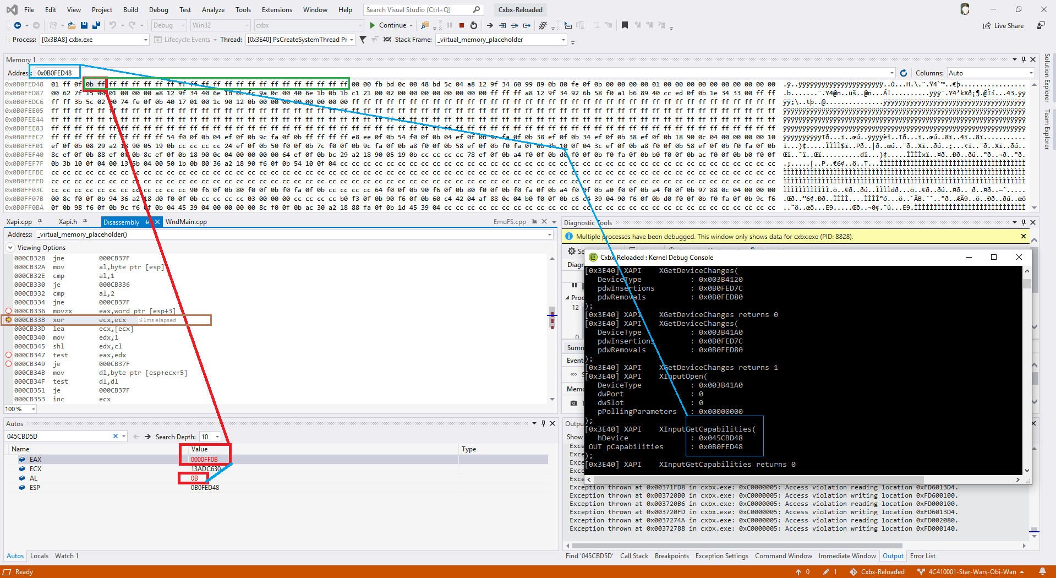Switch to the Locals tab
1056x578 pixels.
pos(39,556)
